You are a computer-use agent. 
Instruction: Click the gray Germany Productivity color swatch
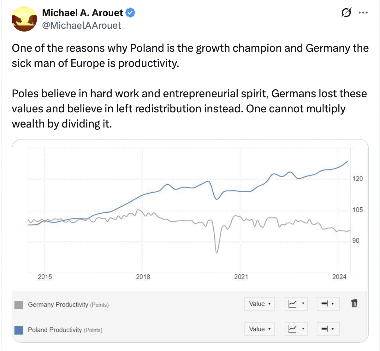19,305
